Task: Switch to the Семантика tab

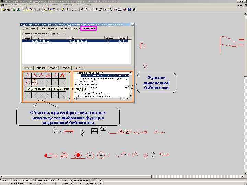Action: 65,28
